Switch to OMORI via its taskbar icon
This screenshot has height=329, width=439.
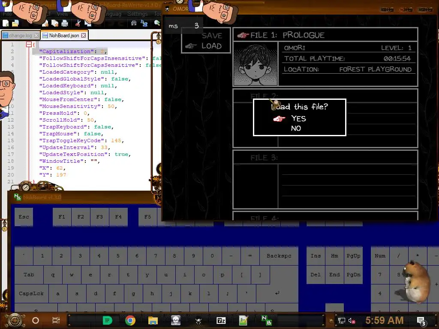tap(198, 320)
